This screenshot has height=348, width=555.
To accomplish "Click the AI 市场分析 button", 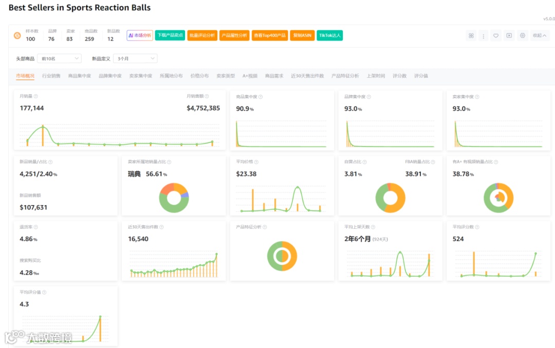I will point(140,35).
